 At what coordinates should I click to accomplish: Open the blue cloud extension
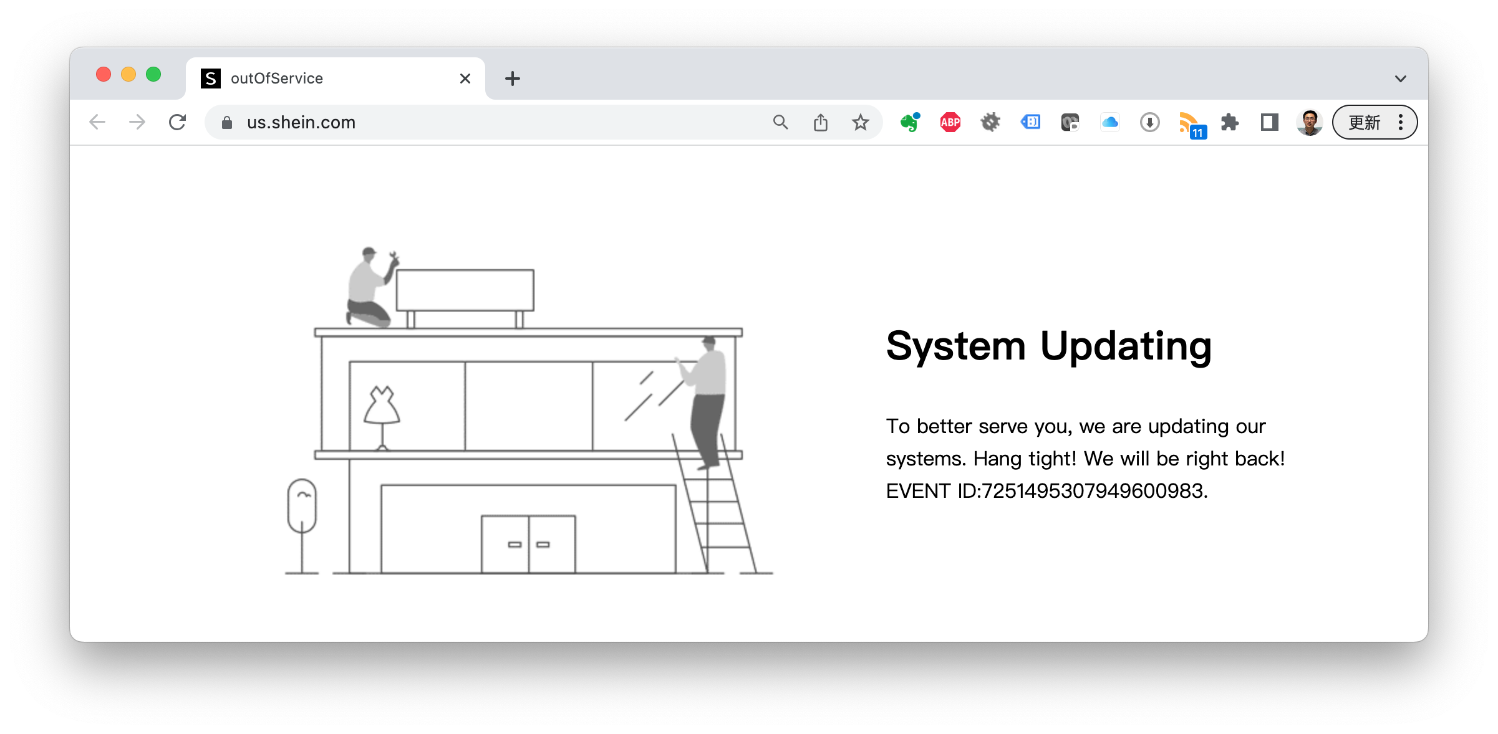point(1110,122)
